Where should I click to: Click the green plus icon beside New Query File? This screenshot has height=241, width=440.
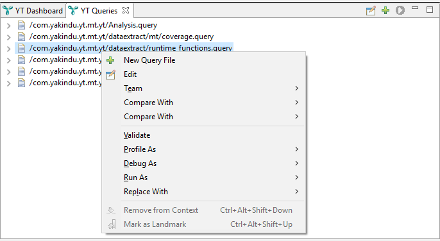110,60
